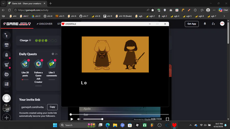Show hidden system tray icons
This screenshot has width=230, height=129.
[190, 125]
